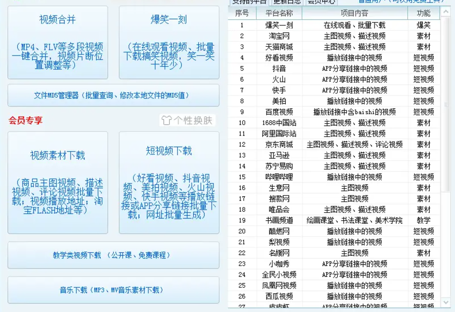Click the 主图视频、描述视频、评论视频 cell
455x312 pixels.
pos(355,144)
